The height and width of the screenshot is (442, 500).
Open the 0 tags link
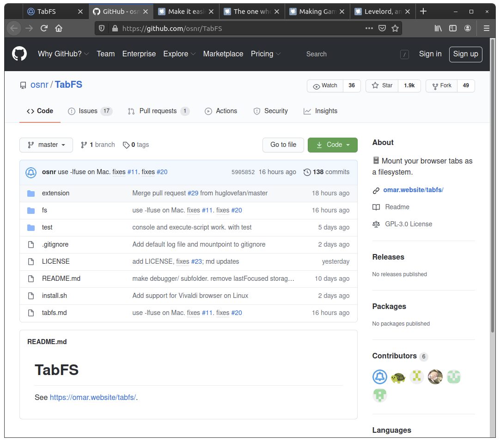click(x=136, y=145)
